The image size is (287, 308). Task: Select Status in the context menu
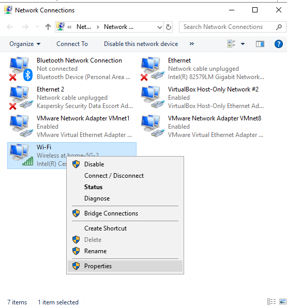tap(125, 187)
